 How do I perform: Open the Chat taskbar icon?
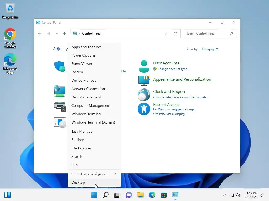pyautogui.click(x=129, y=195)
